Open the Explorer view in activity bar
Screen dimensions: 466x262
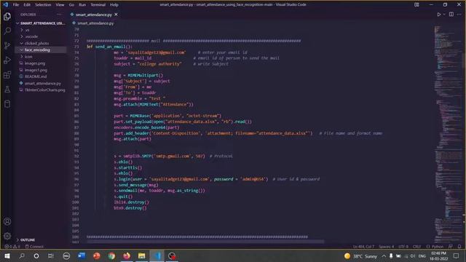tap(7, 16)
